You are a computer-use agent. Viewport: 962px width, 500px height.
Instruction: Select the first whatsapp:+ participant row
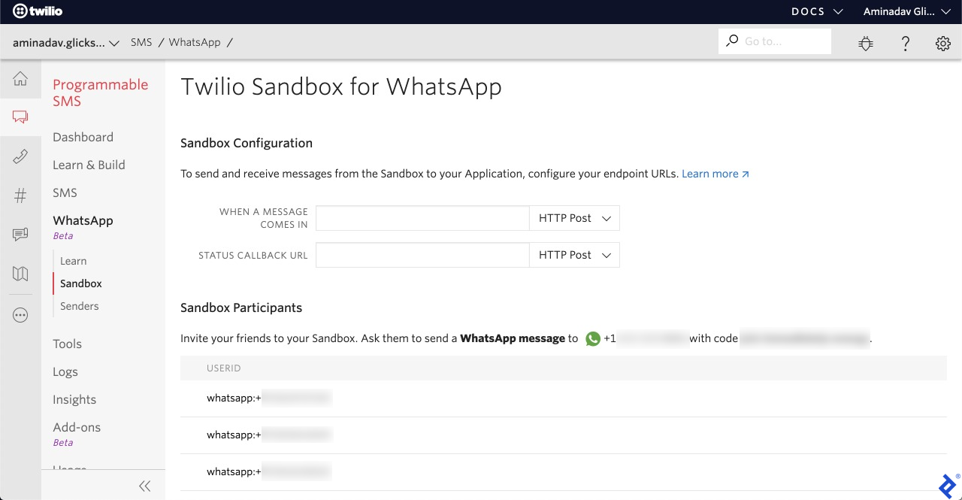coord(564,398)
